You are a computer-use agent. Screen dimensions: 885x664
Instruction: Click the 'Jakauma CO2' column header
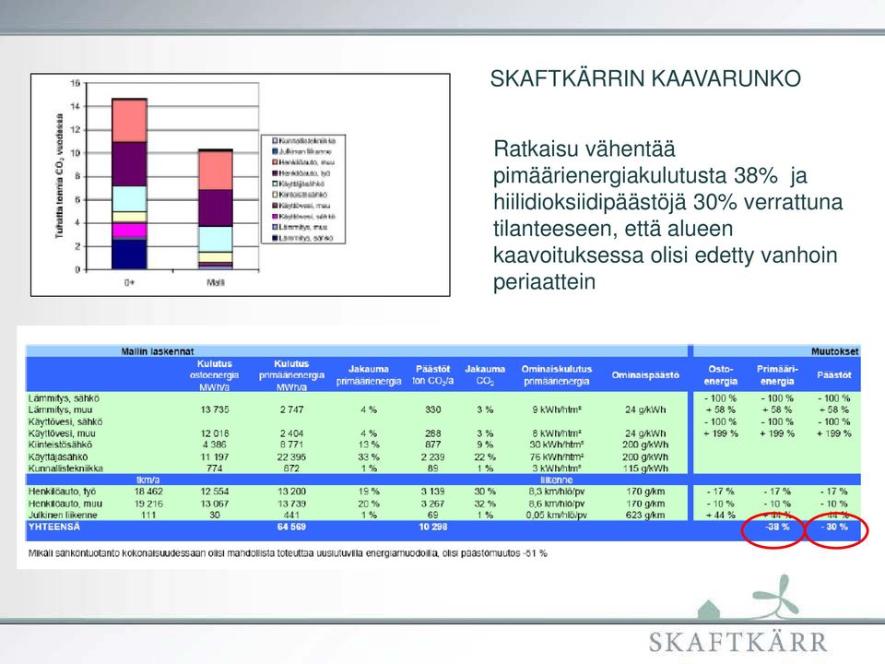click(485, 375)
